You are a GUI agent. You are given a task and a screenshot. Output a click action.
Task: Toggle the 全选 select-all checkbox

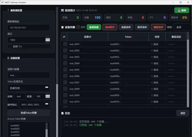coord(78,27)
